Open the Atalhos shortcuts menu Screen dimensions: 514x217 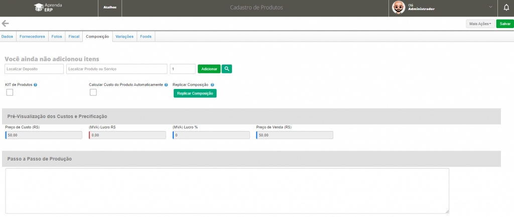[x=109, y=8]
